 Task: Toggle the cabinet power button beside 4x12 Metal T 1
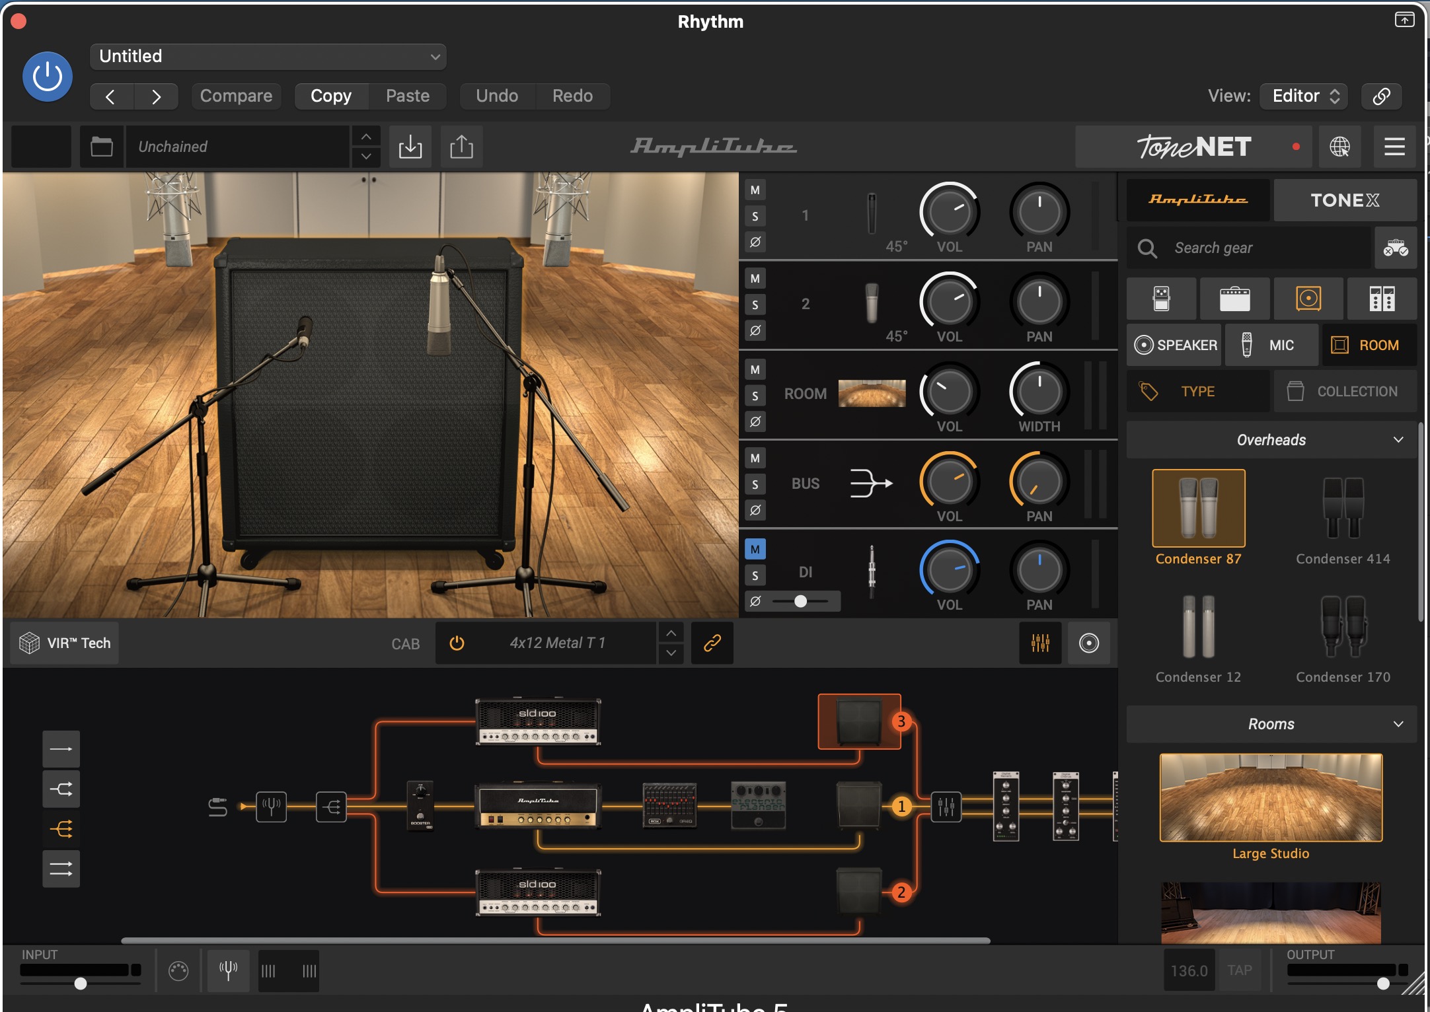coord(457,643)
